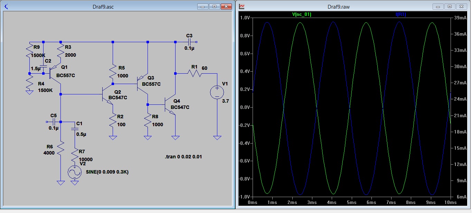Click the waveform window system icon
Screen dimensions: 472x213
click(242, 7)
